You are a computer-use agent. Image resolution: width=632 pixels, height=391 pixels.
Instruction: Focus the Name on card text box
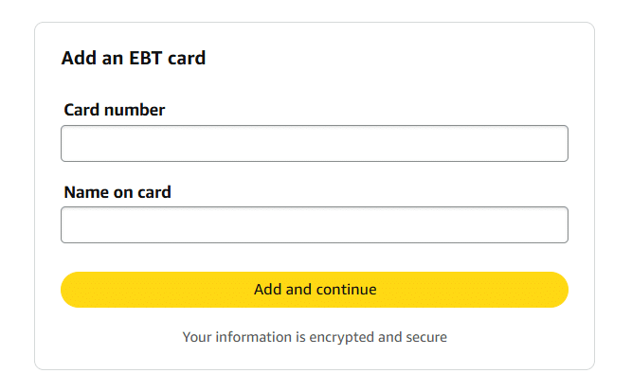coord(315,224)
